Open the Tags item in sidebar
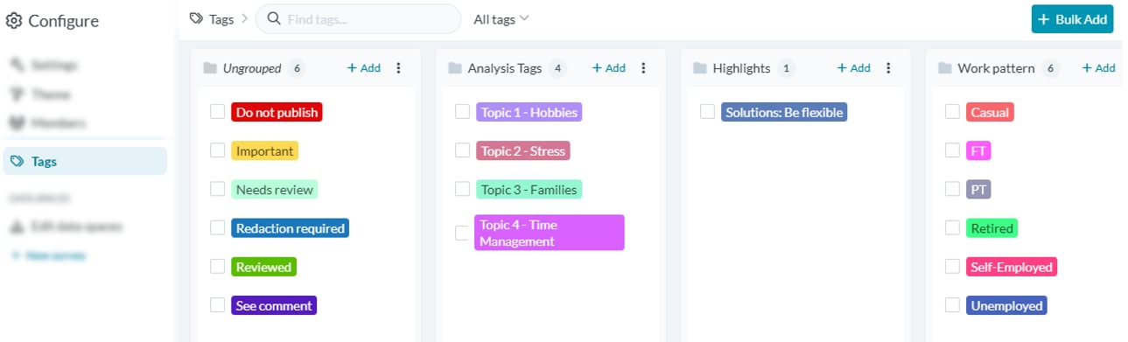Viewport: 1128px width, 342px height. pos(85,161)
